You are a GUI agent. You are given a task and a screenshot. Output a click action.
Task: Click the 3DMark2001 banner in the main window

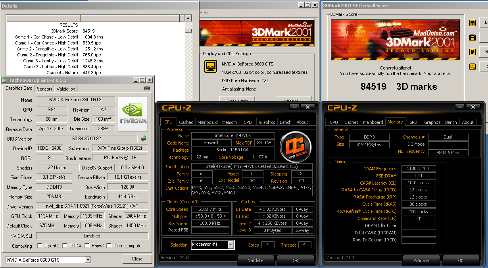[257, 33]
